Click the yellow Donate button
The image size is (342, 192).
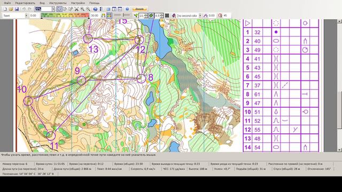click(x=139, y=9)
